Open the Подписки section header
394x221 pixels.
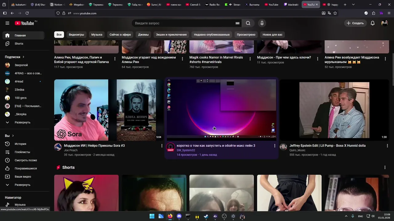click(14, 57)
